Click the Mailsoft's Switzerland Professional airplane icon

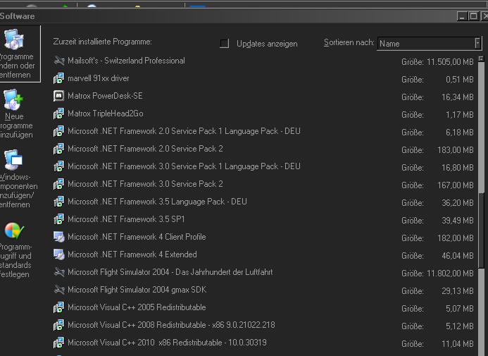pos(59,61)
